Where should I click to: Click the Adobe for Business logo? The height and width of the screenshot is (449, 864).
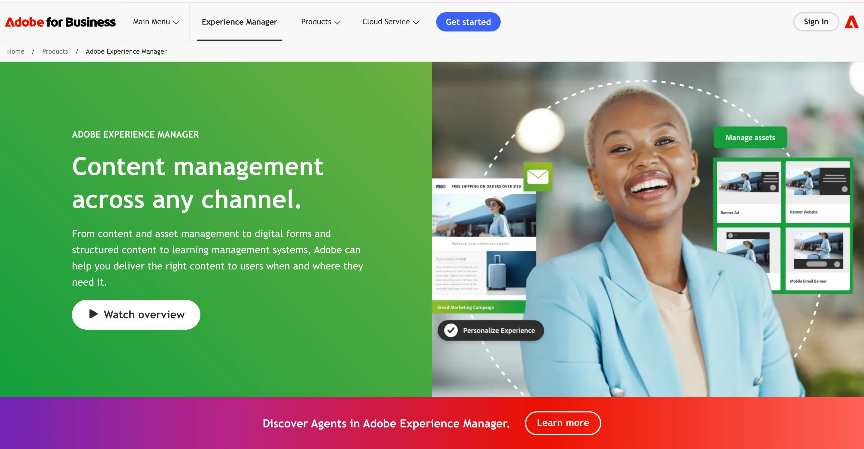60,22
